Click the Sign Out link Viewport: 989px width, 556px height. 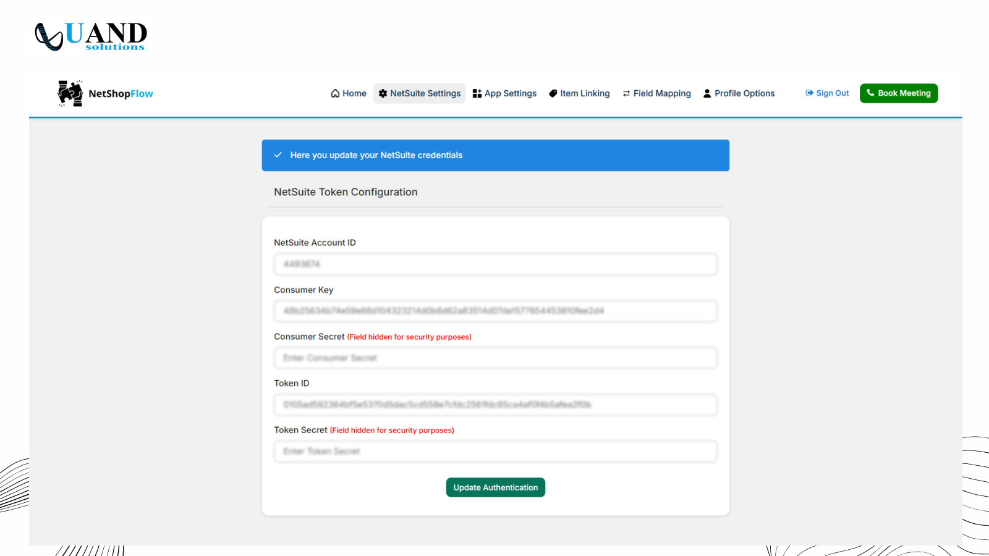[827, 93]
